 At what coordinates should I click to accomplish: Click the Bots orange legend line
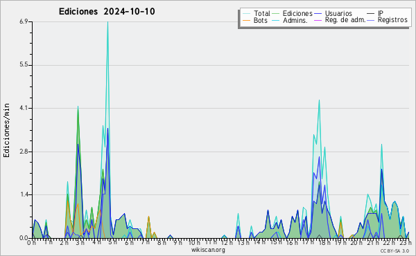pyautogui.click(x=246, y=20)
